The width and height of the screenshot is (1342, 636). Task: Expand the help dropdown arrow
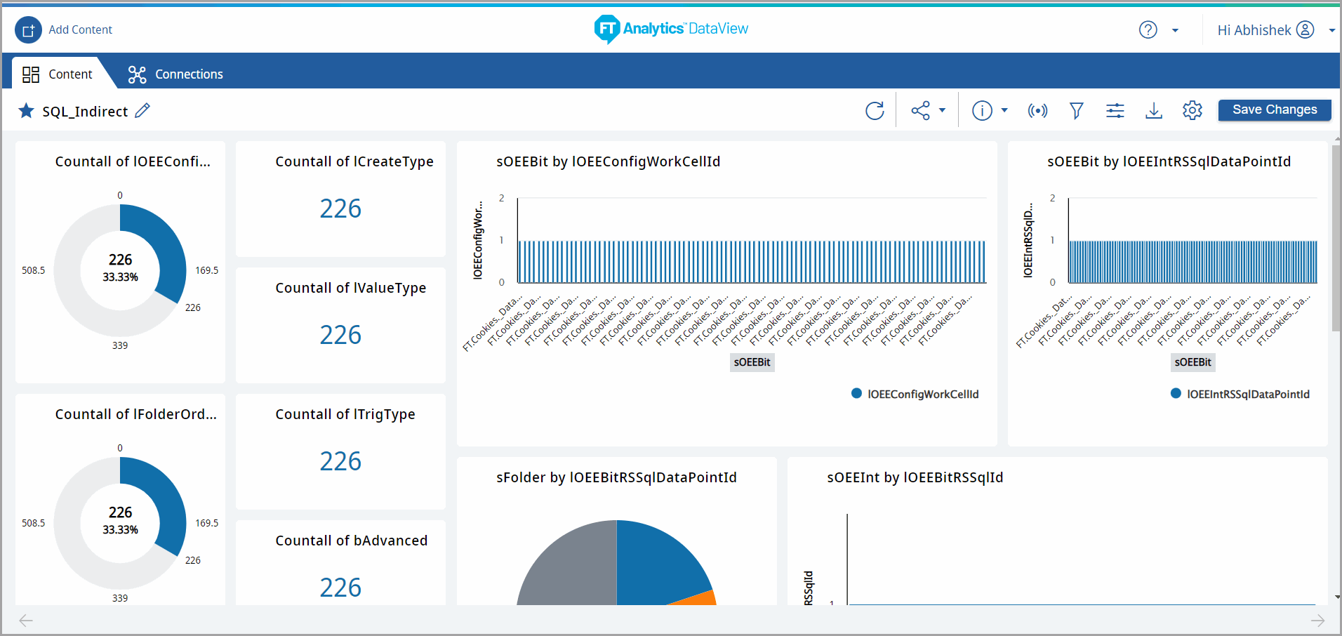coord(1175,30)
